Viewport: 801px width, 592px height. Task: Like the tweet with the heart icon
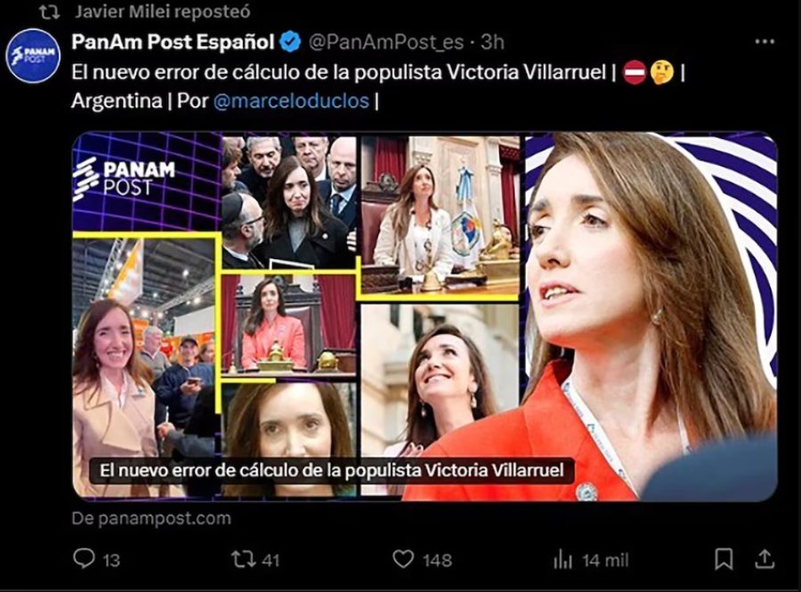[x=402, y=559]
